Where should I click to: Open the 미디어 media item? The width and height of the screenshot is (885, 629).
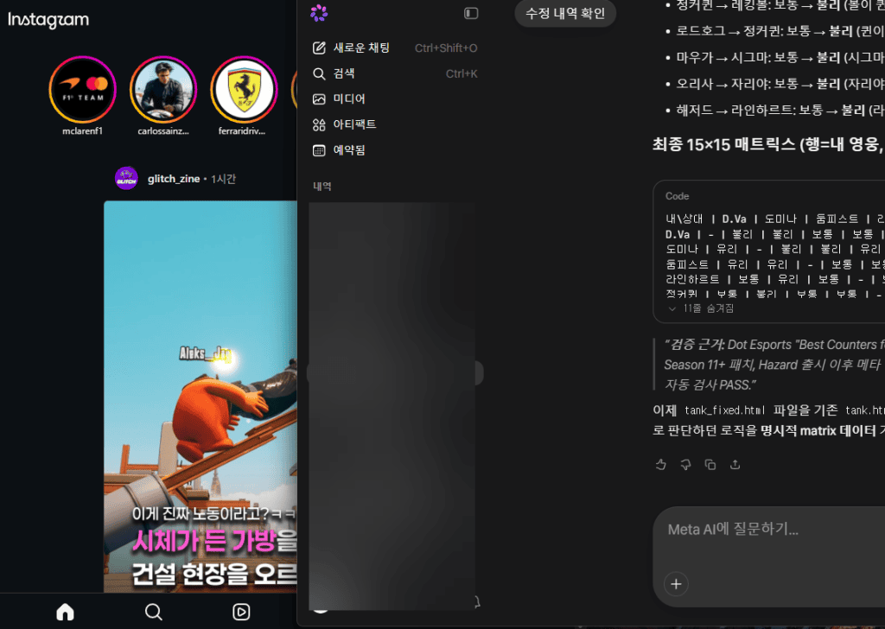point(394,98)
